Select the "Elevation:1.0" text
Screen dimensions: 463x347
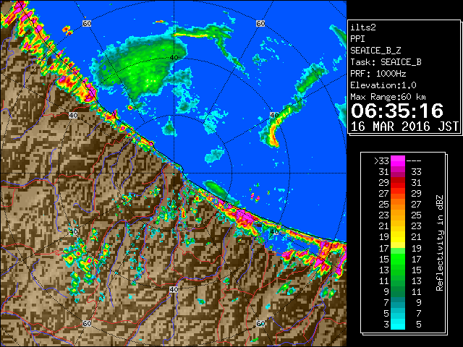coord(383,85)
